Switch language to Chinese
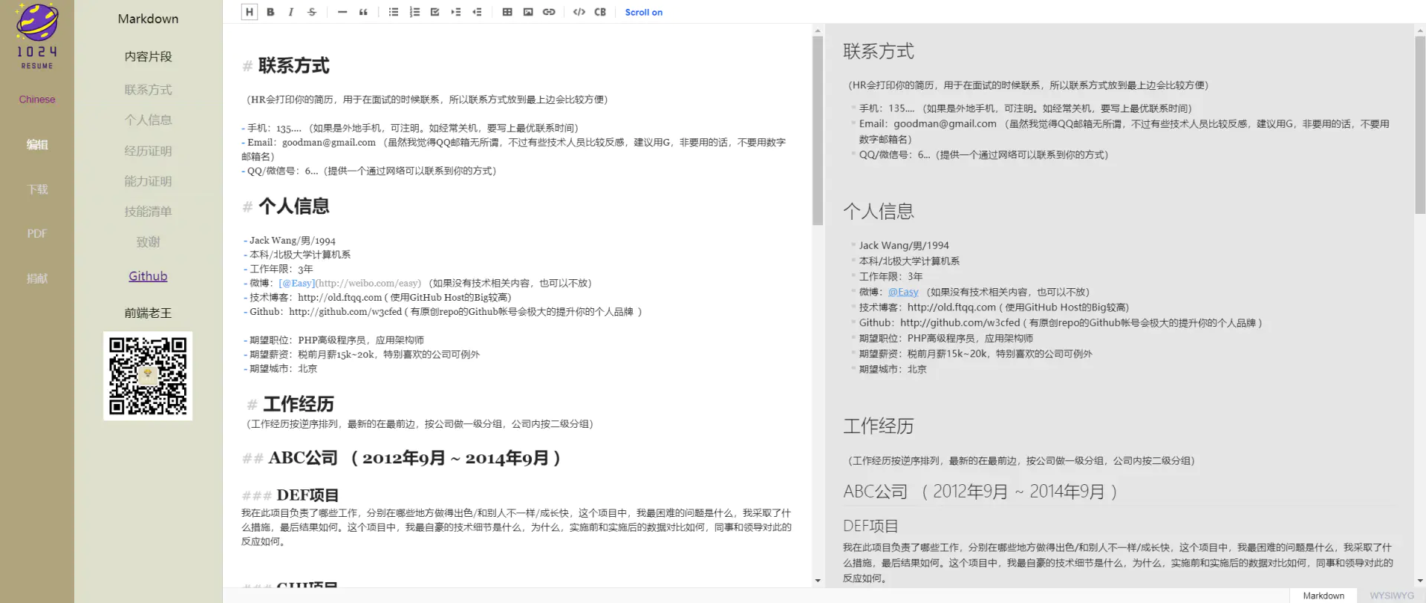 pos(37,100)
